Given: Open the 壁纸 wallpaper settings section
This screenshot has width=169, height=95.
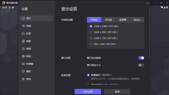Looking at the screenshot, I should pyautogui.click(x=36, y=71).
